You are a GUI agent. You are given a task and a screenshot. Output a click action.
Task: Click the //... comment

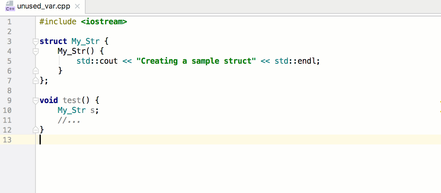(x=69, y=120)
